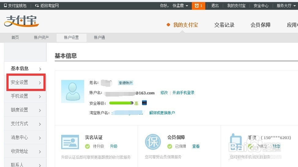
Task: Click the 实名认证 ID card icon
Action: tap(70, 142)
